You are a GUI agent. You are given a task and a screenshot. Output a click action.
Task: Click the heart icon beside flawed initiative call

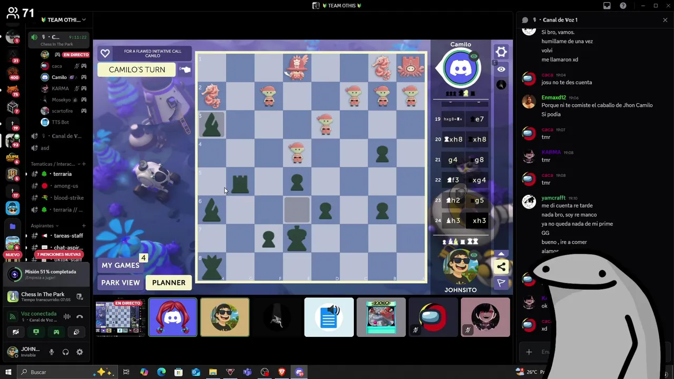(x=105, y=53)
